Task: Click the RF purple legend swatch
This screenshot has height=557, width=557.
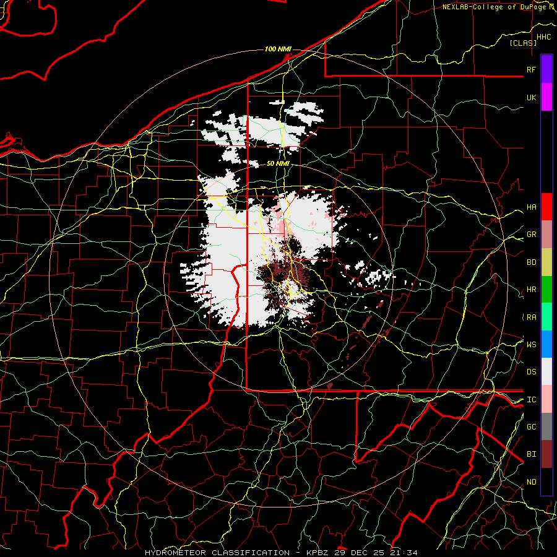Action: [546, 69]
